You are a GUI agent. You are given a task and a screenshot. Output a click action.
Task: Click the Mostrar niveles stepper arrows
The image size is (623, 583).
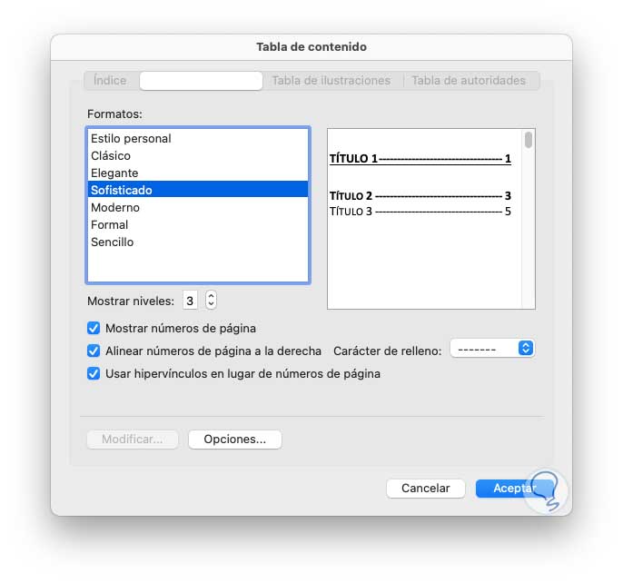coord(212,300)
